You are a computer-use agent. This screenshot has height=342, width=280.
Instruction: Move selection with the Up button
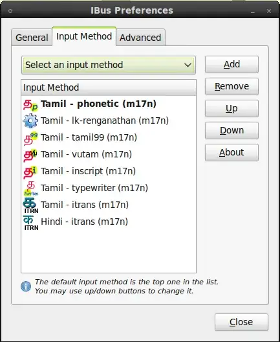(232, 108)
